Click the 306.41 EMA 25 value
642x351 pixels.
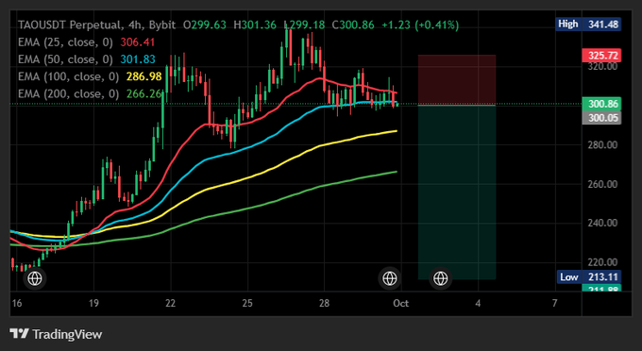[x=138, y=42]
